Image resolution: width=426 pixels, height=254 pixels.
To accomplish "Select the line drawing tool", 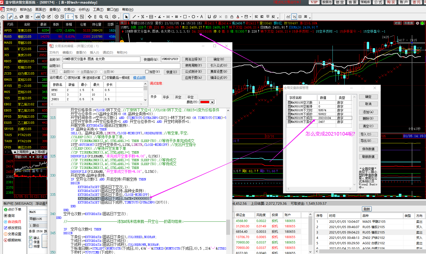I will (134, 17).
